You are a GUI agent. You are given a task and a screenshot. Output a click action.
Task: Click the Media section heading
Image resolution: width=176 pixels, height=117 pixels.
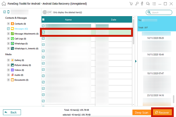(8, 54)
